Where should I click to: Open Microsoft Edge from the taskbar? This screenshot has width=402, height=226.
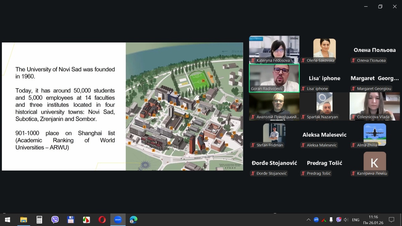[x=133, y=220]
